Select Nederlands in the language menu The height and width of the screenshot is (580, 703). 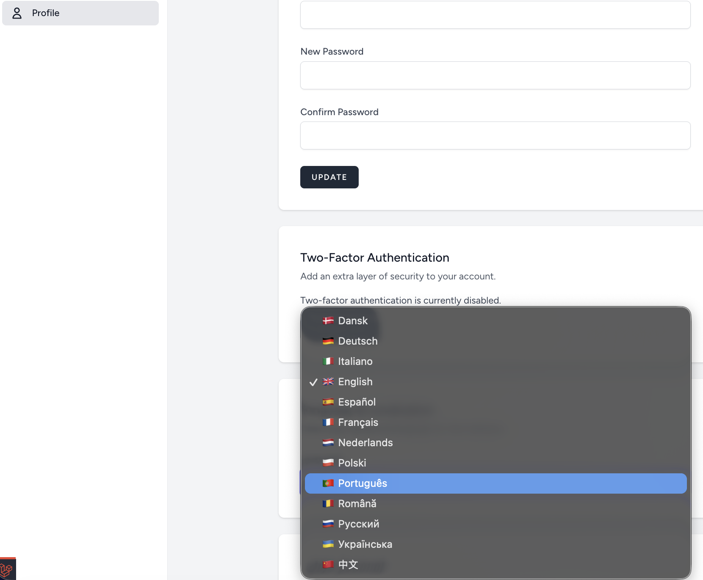point(365,442)
